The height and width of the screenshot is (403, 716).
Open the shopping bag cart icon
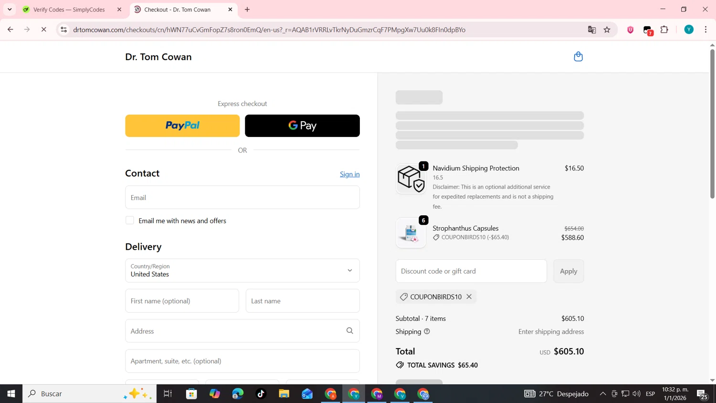(x=578, y=56)
